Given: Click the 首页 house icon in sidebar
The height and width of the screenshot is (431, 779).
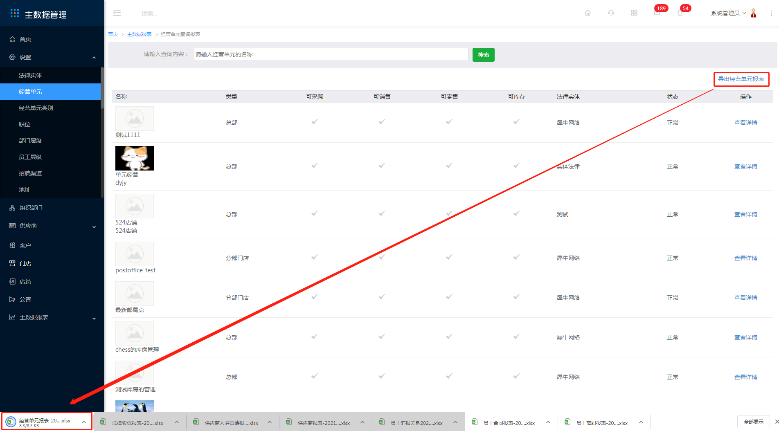Looking at the screenshot, I should tap(12, 39).
